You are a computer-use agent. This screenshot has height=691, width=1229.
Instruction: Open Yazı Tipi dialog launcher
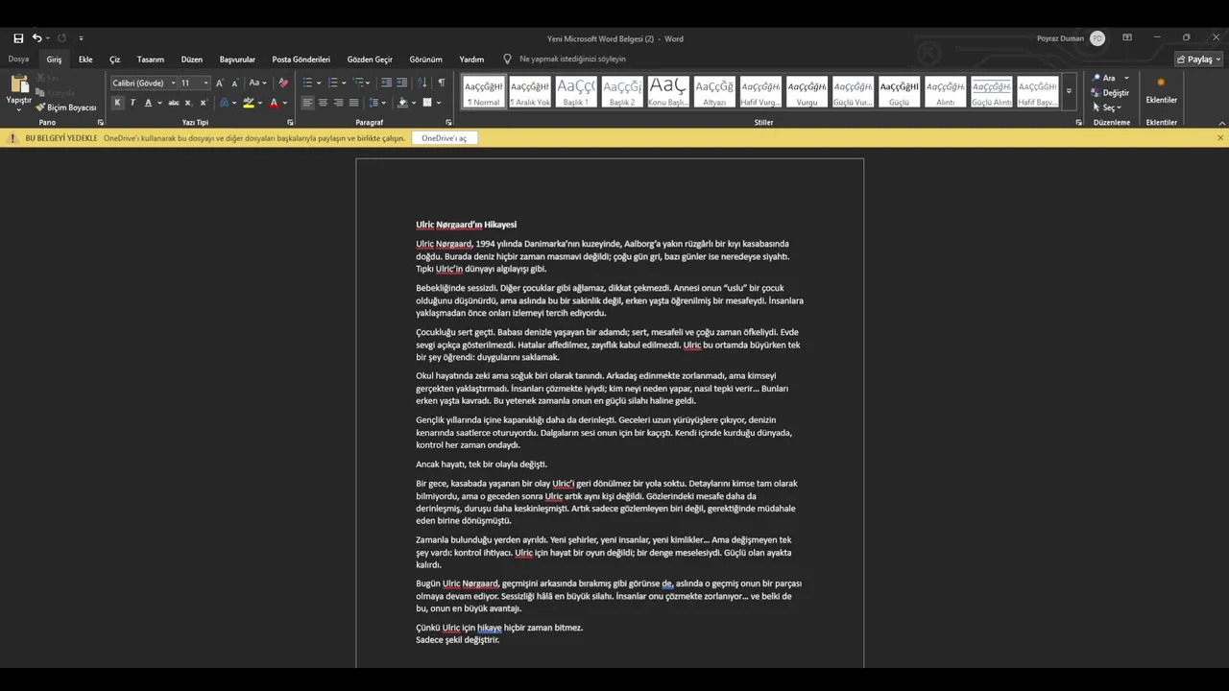click(x=291, y=123)
